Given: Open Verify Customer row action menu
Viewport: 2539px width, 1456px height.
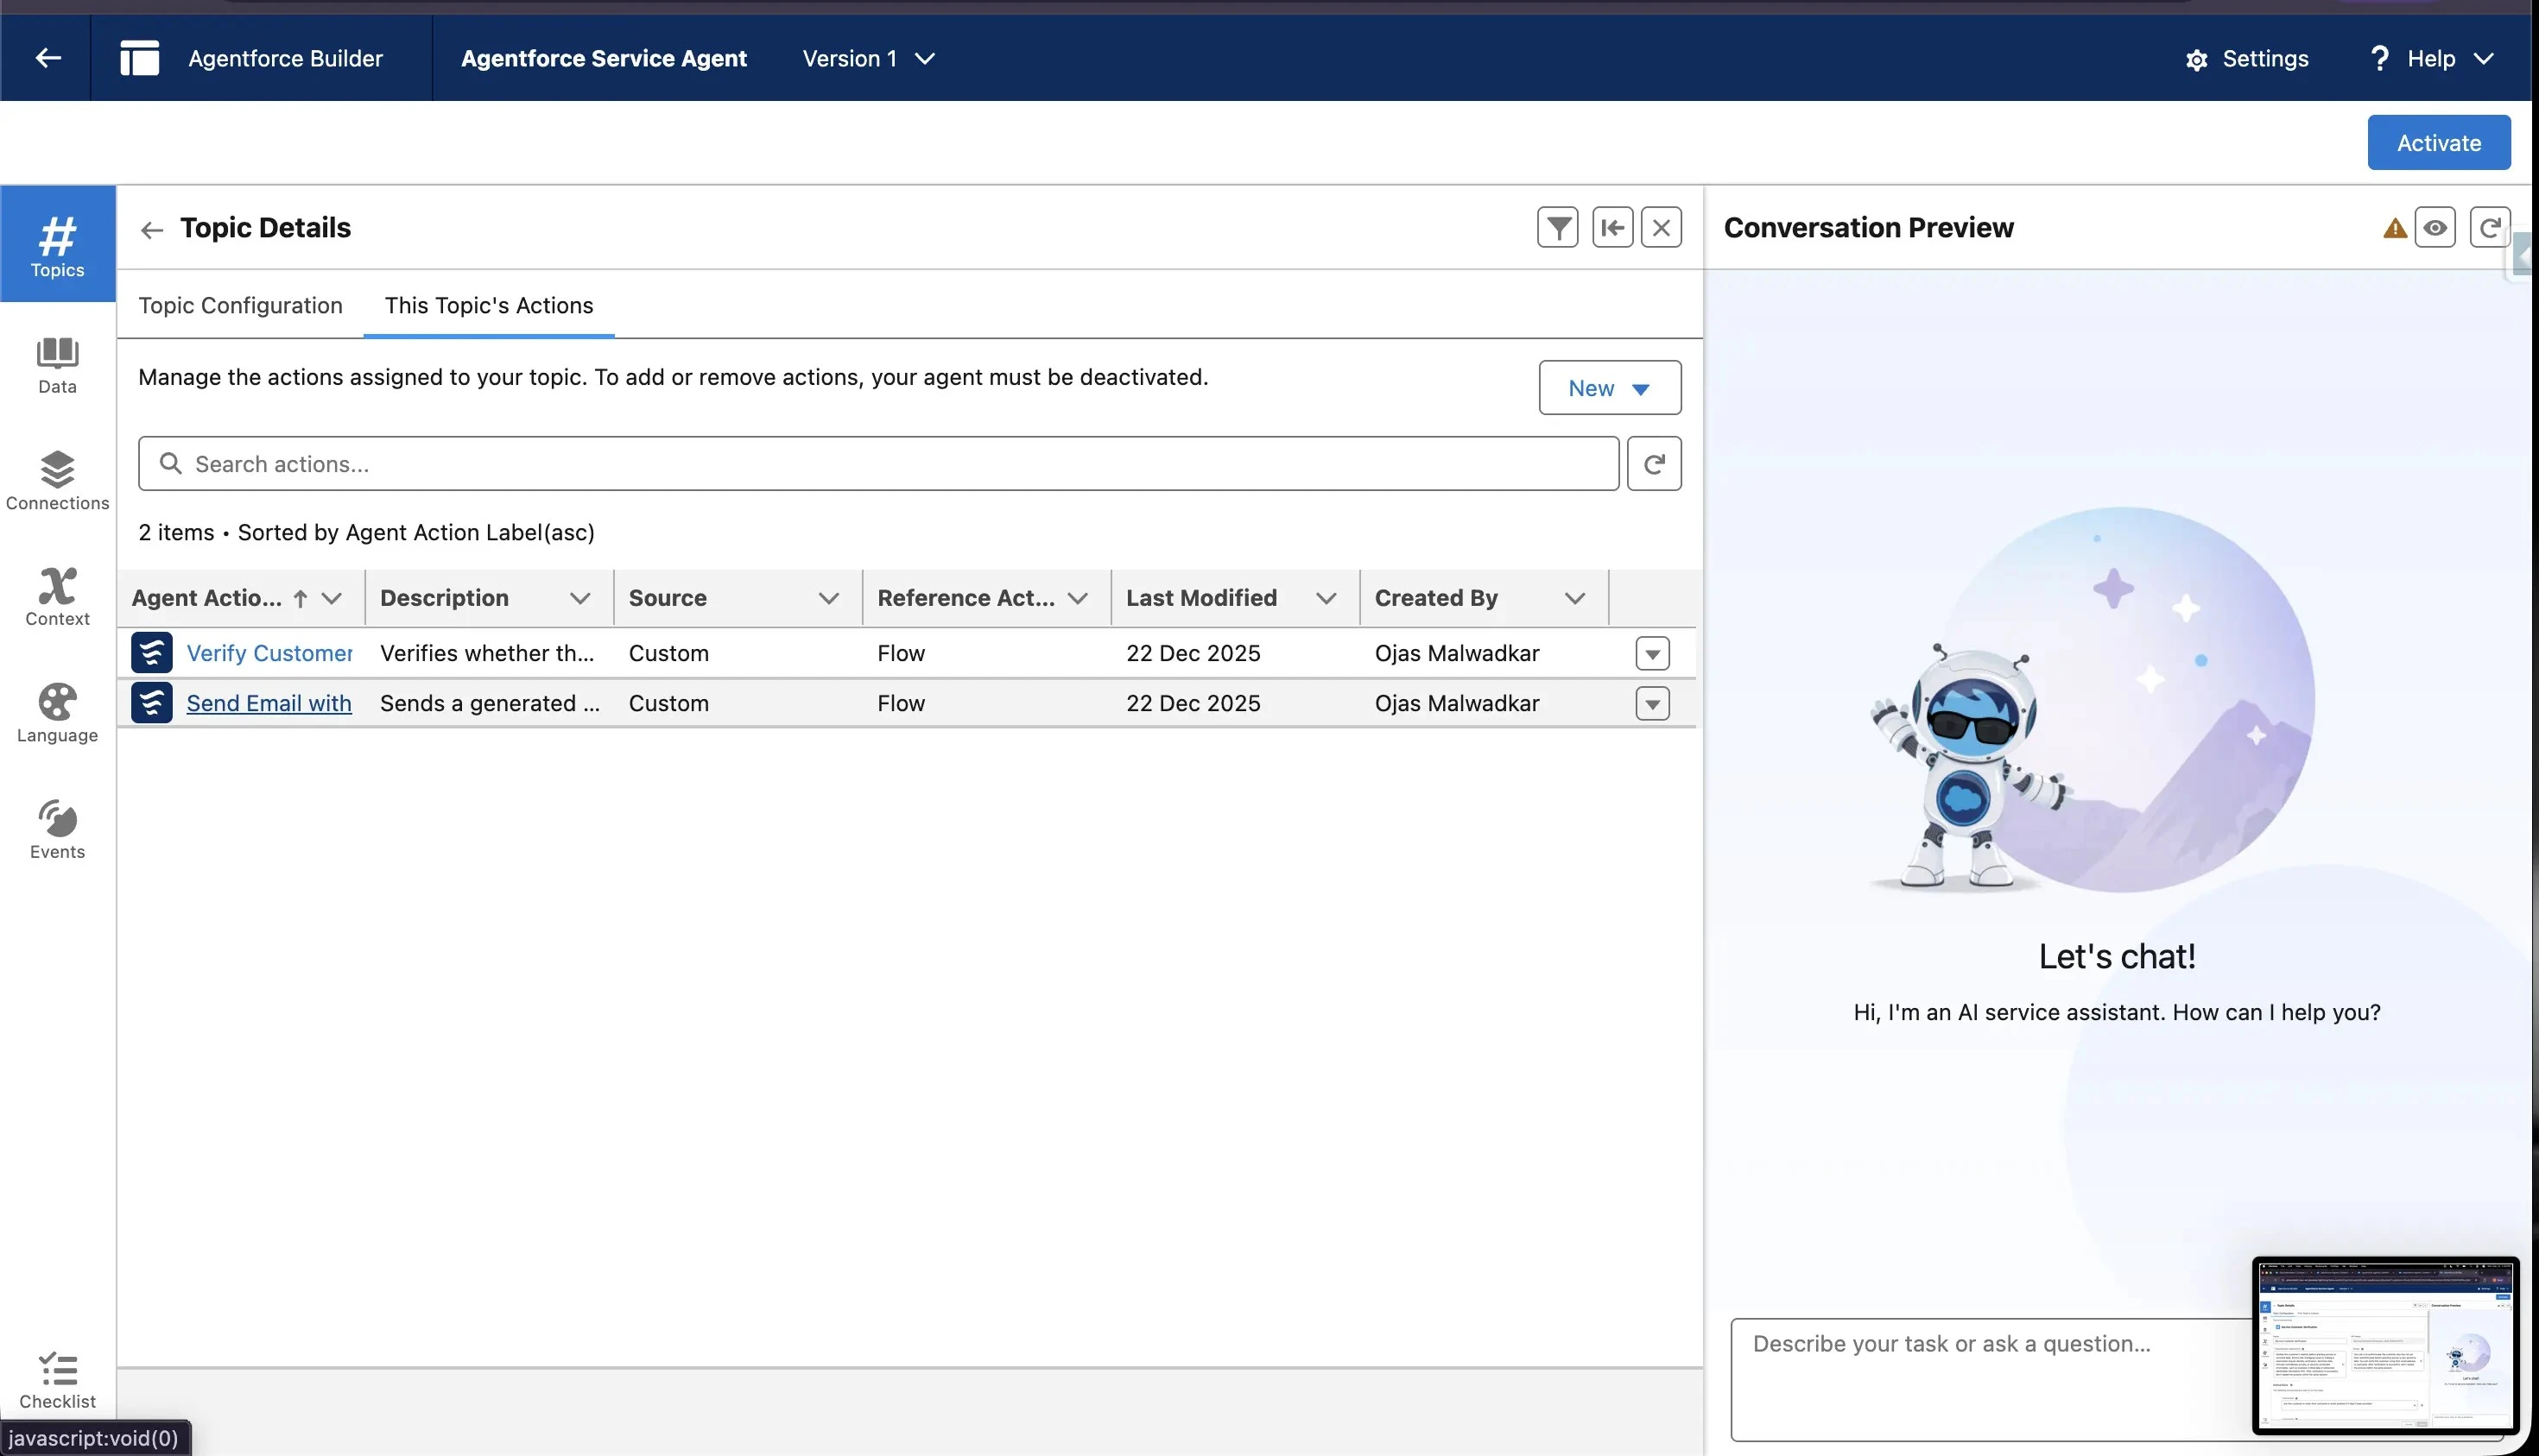Looking at the screenshot, I should (1652, 654).
